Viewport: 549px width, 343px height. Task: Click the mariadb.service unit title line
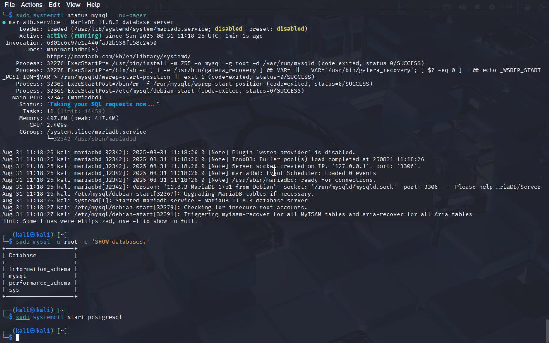(x=88, y=22)
